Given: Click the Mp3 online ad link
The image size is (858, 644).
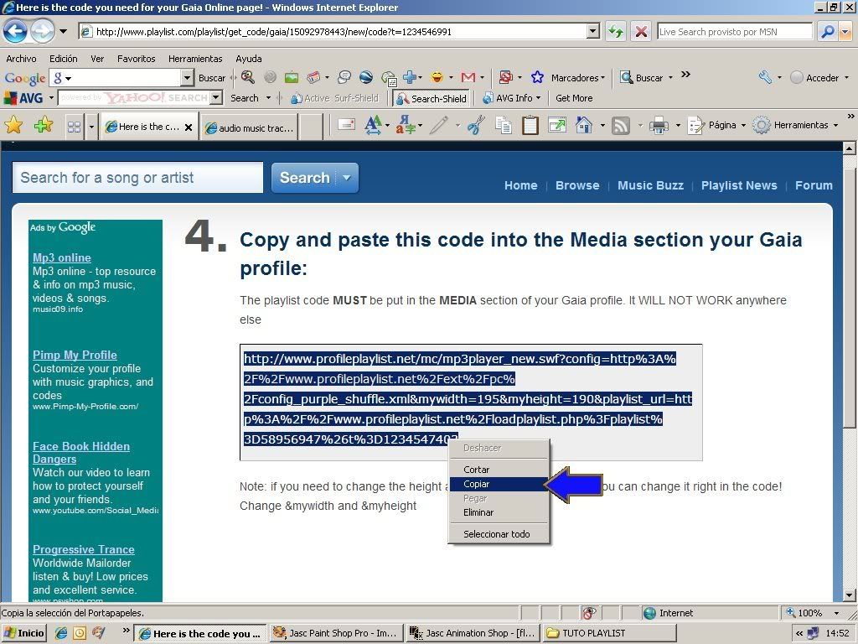Looking at the screenshot, I should tap(61, 257).
